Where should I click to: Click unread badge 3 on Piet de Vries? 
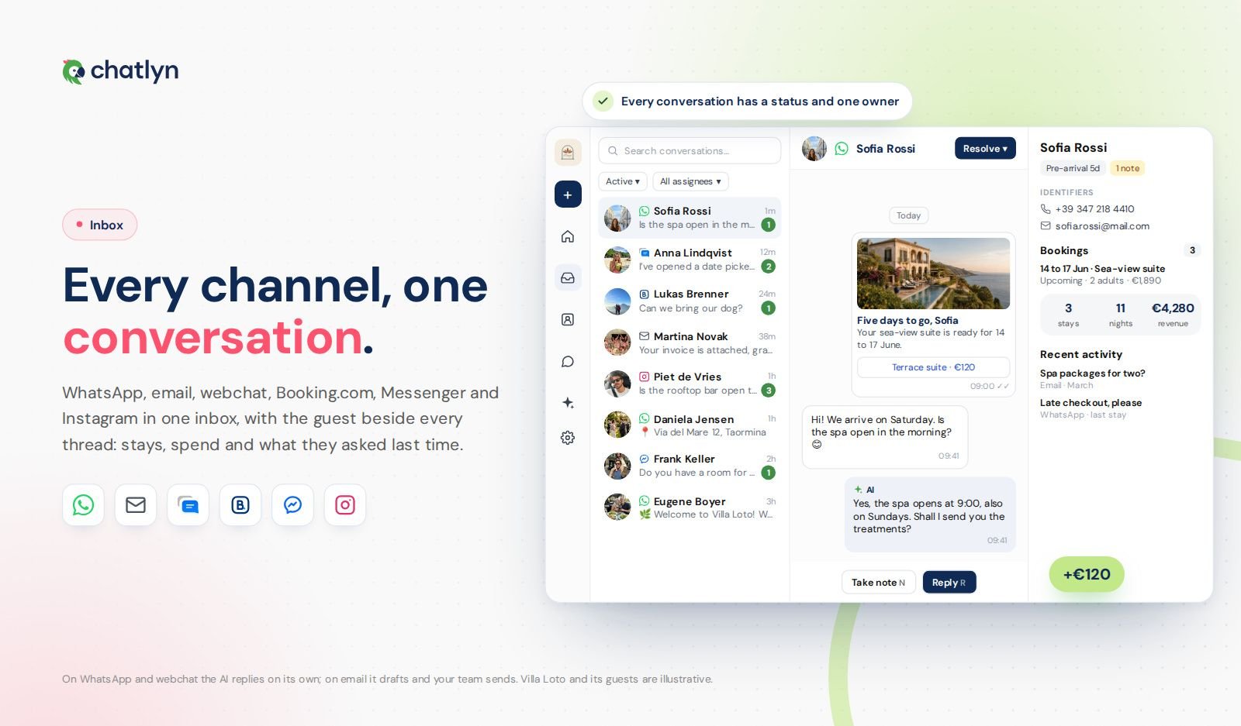click(768, 391)
